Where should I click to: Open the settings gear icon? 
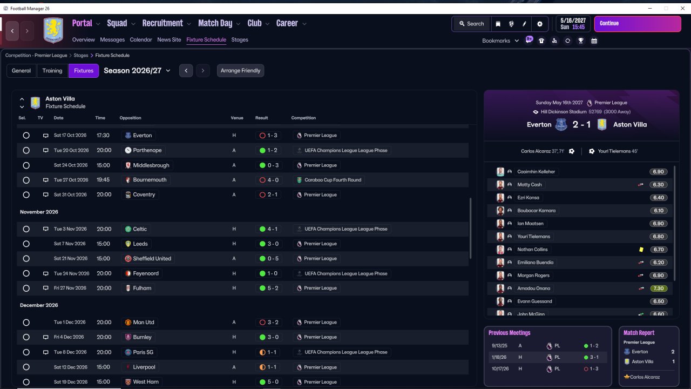tap(540, 24)
